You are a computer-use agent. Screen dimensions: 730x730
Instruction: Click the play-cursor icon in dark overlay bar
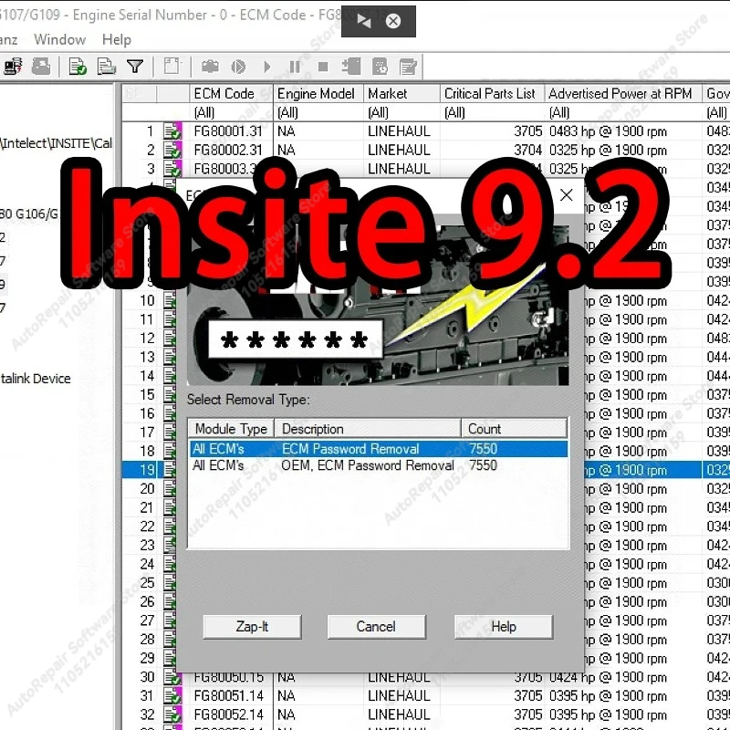pos(363,21)
